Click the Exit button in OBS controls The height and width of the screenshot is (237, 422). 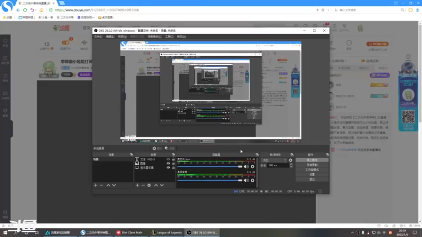tap(312, 179)
